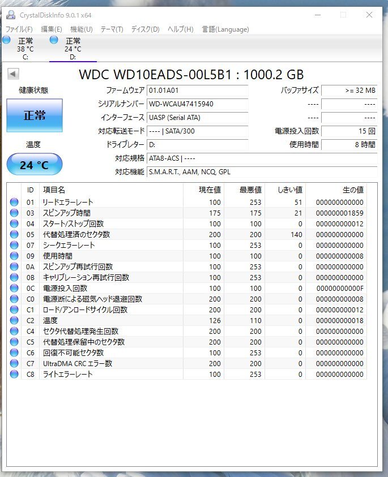Click the 最悪値 column header

(244, 190)
